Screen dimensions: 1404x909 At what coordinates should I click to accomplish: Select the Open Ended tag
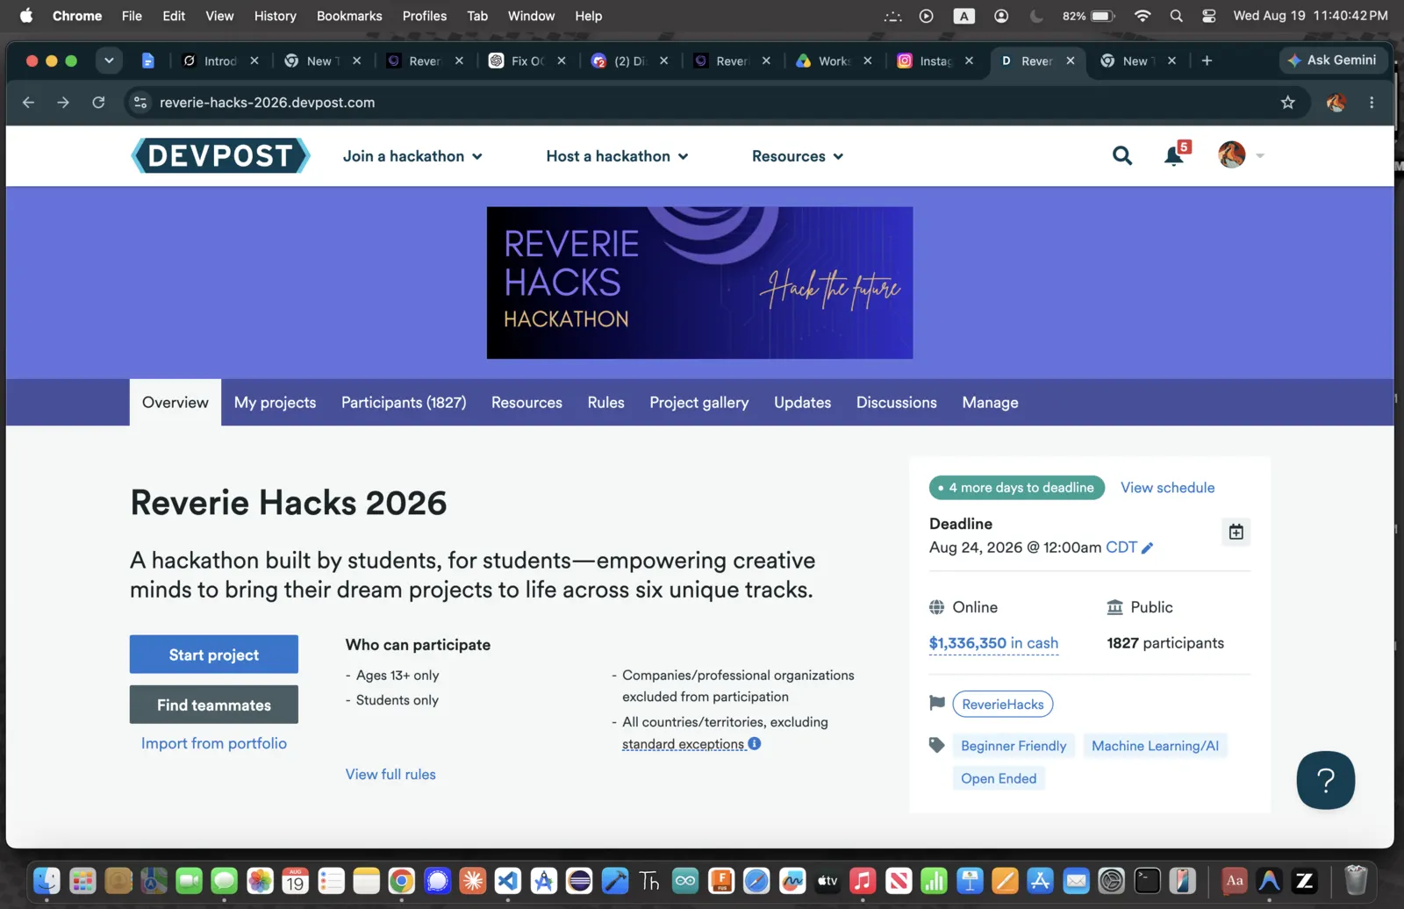pyautogui.click(x=999, y=778)
